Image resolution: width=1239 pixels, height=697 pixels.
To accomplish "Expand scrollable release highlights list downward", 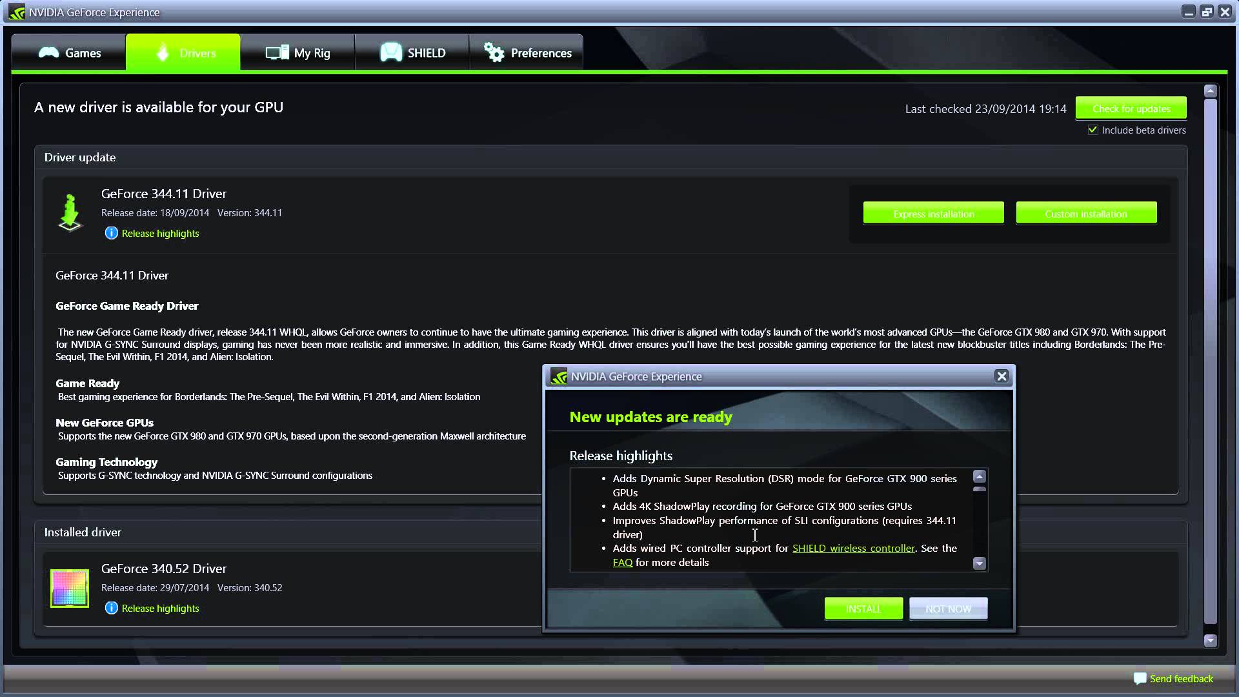I will pos(978,563).
